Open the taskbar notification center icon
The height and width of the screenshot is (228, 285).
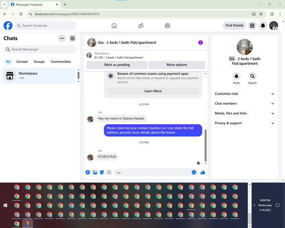[278, 205]
